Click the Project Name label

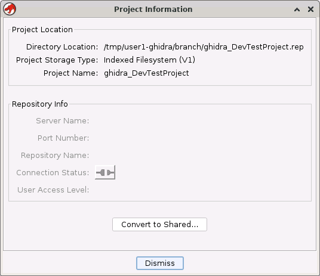[x=70, y=73]
